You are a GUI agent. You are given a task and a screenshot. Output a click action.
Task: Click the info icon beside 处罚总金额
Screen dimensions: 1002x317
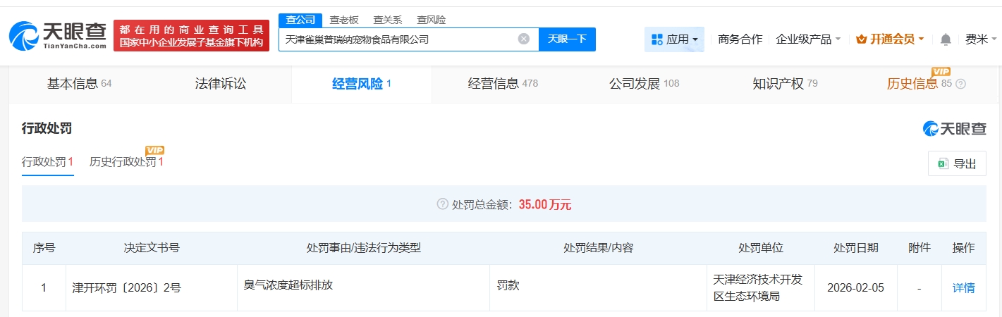pyautogui.click(x=443, y=204)
